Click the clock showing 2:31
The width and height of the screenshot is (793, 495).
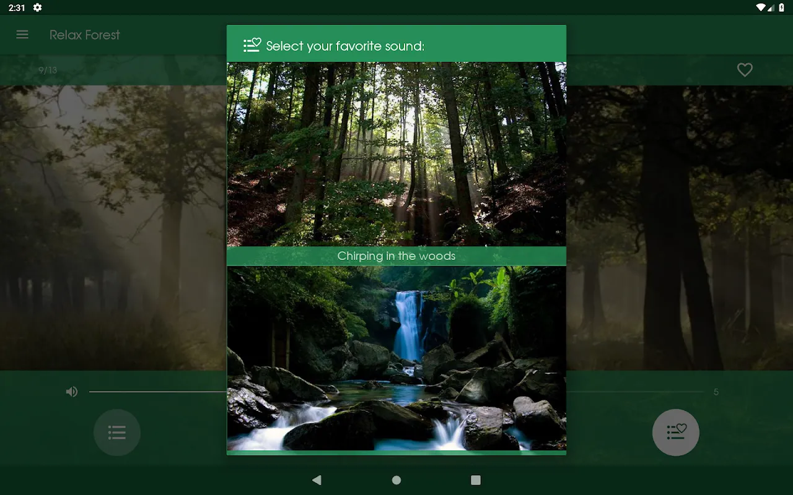tap(17, 7)
